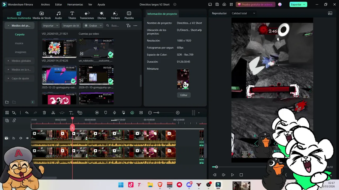Open the Archivo menu

pos(45,4)
